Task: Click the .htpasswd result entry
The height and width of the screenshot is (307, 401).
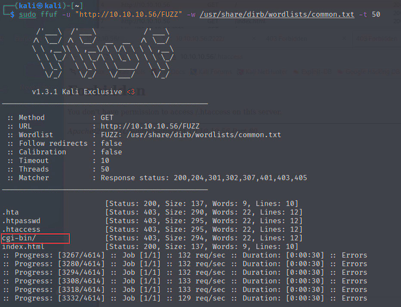Action: (21, 221)
